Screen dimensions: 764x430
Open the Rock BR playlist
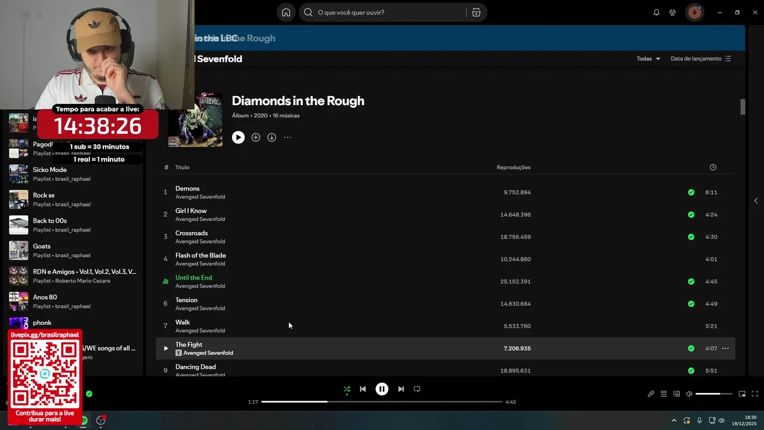pos(73,199)
